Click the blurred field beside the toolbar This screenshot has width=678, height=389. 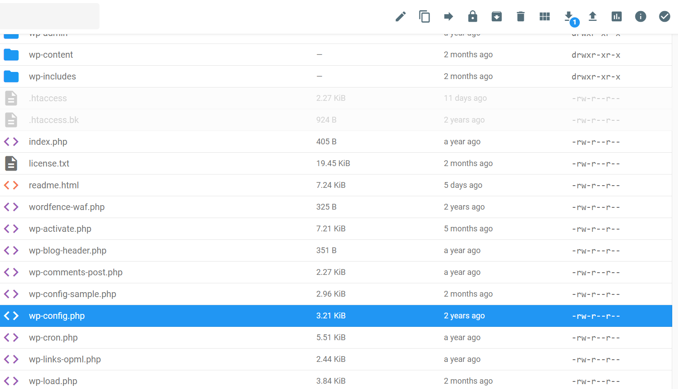(50, 16)
